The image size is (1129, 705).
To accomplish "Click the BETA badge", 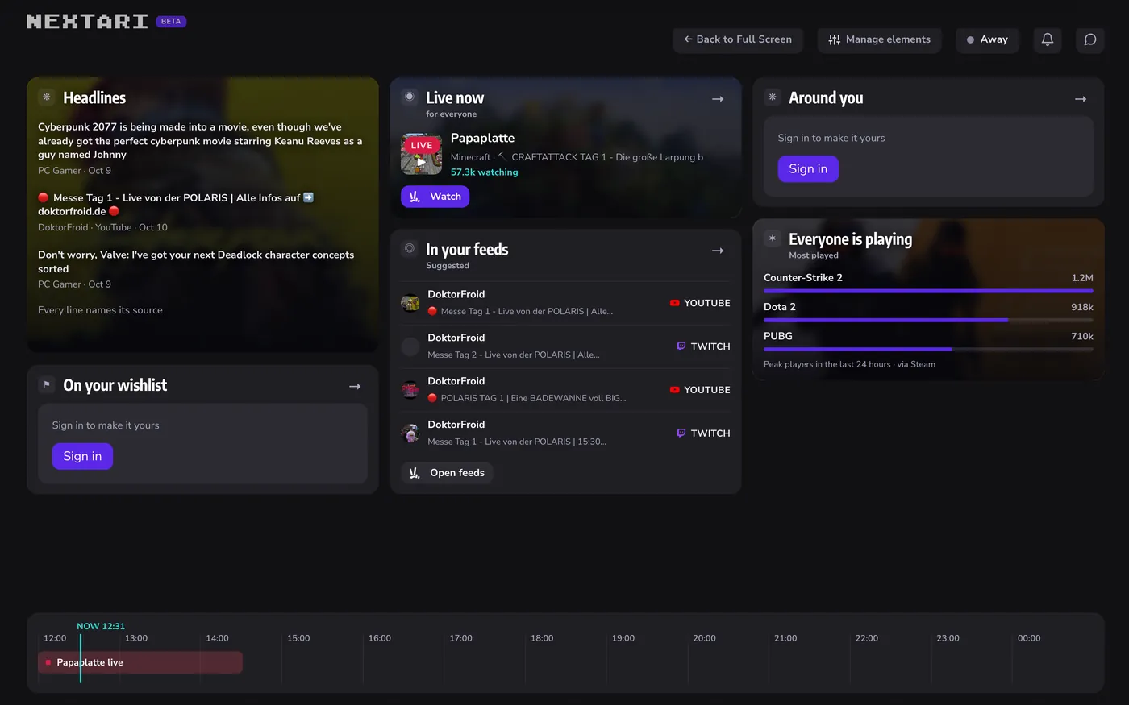I will (171, 22).
